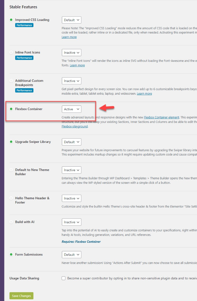Click the Usage Data Sharing label
This screenshot has height=301, width=197.
(x=24, y=278)
